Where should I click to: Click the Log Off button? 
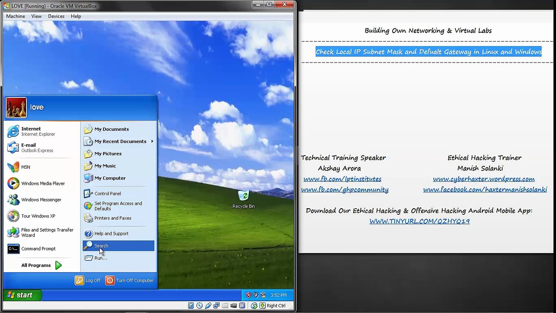coord(88,280)
